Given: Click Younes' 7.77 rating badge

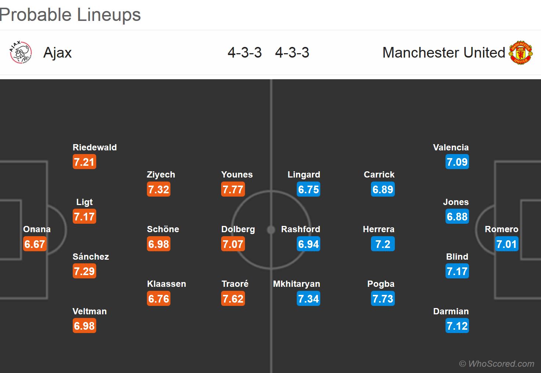Looking at the screenshot, I should pyautogui.click(x=233, y=189).
